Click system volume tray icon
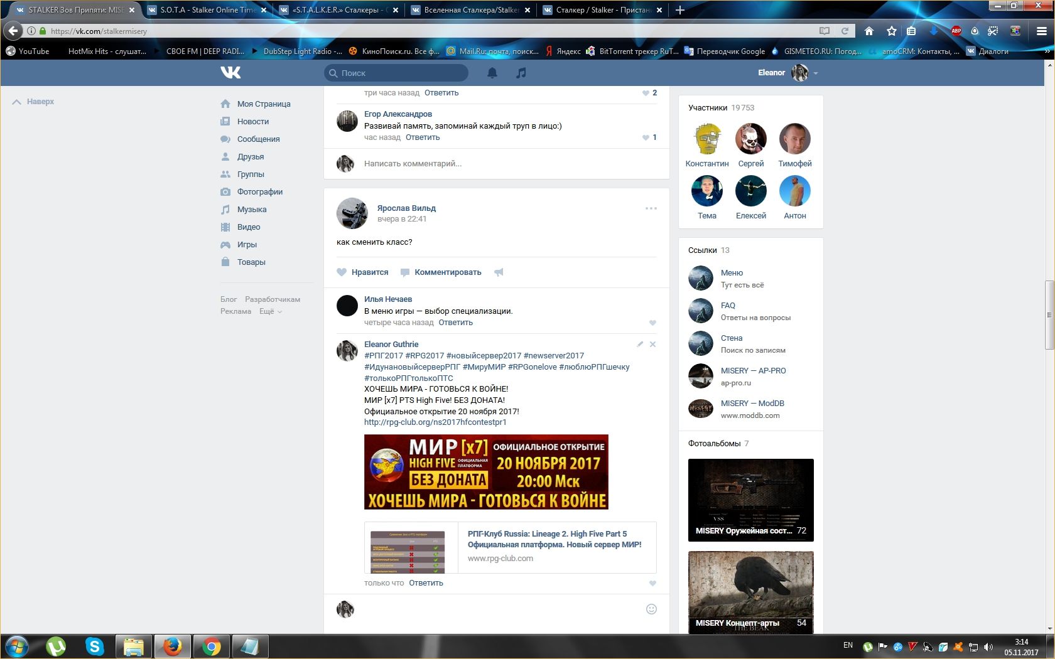The image size is (1055, 659). pyautogui.click(x=988, y=646)
